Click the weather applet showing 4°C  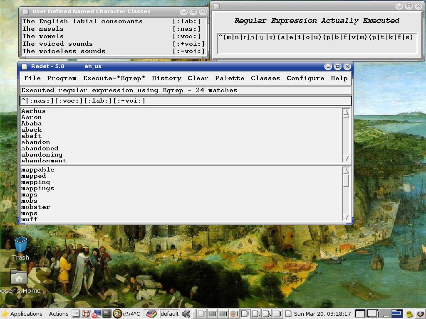tap(131, 314)
